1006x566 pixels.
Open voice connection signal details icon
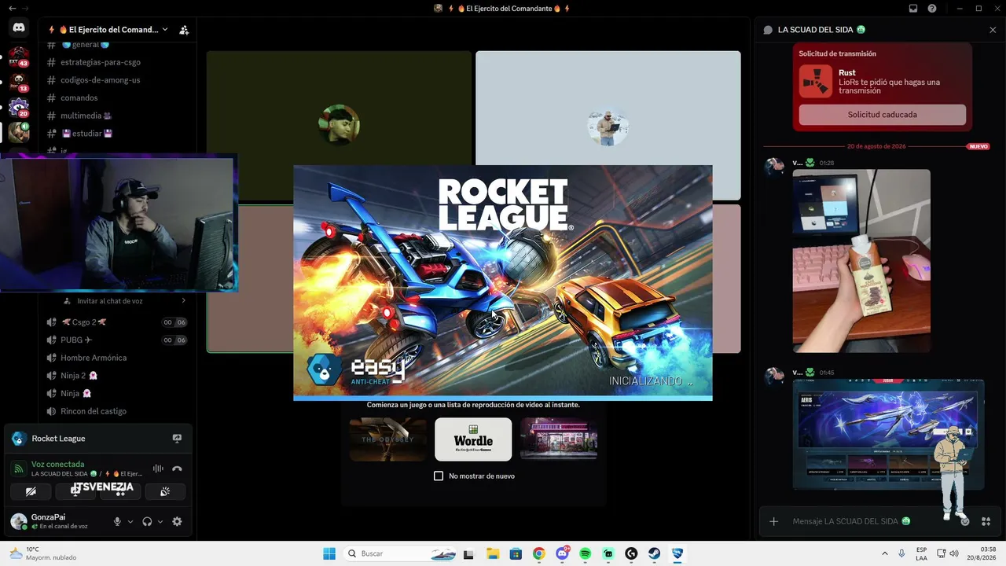(19, 469)
